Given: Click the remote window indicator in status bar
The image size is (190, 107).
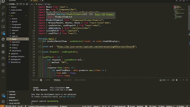Looking at the screenshot, I should point(2,106).
